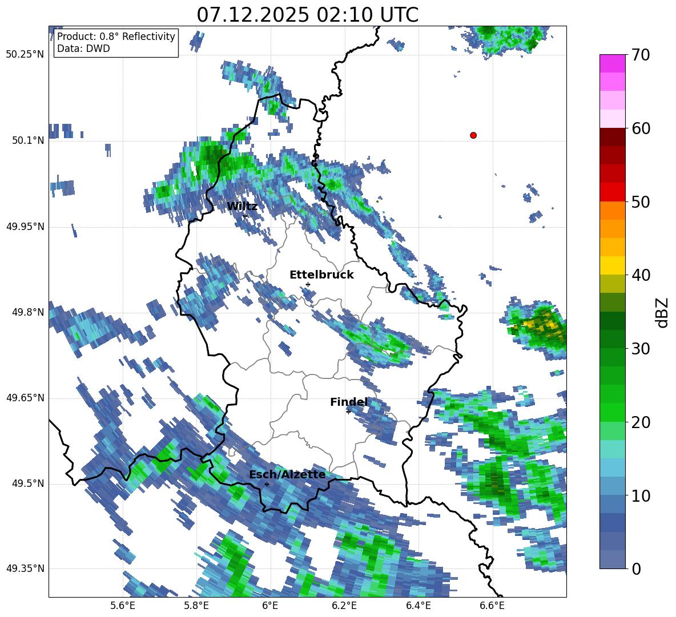Click the Findel station label

349,402
